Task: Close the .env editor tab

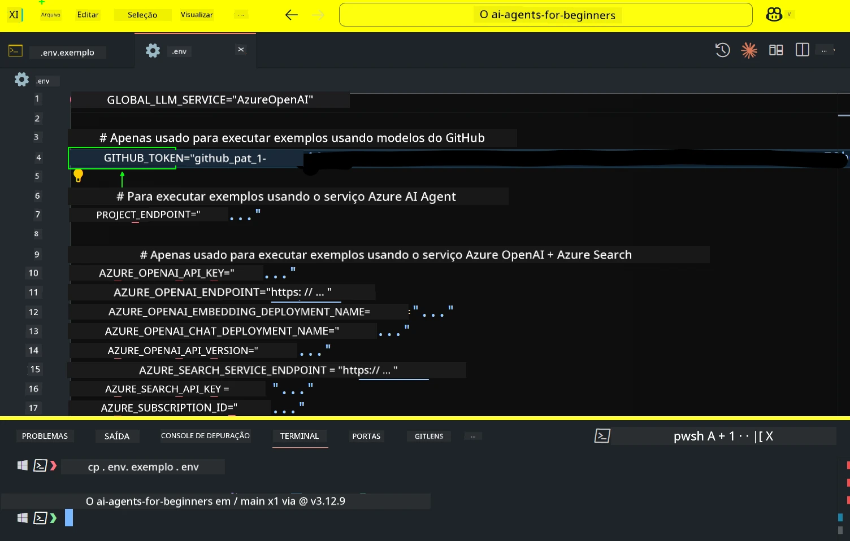Action: 241,50
